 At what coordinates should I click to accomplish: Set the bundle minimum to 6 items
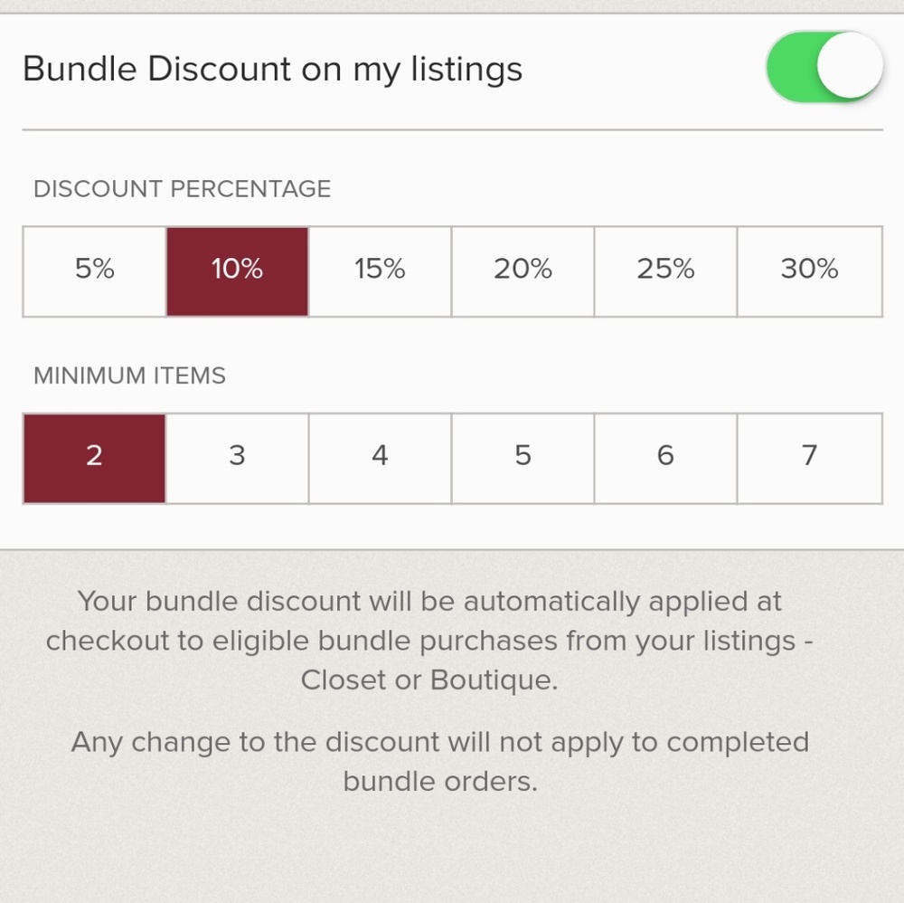tap(665, 457)
